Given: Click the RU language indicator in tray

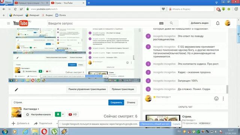Looking at the screenshot, I should tap(179, 131).
